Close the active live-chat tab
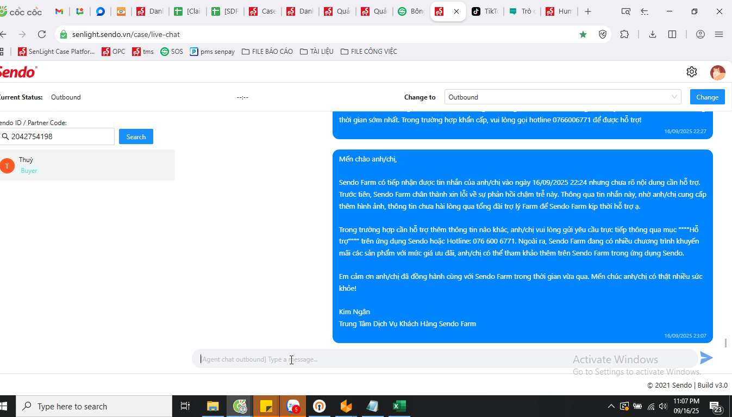 456,11
